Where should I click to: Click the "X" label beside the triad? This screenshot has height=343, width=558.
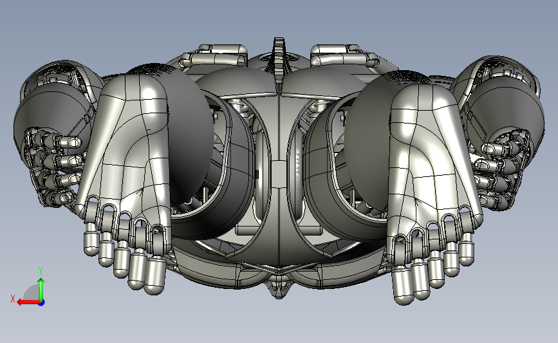coord(13,299)
